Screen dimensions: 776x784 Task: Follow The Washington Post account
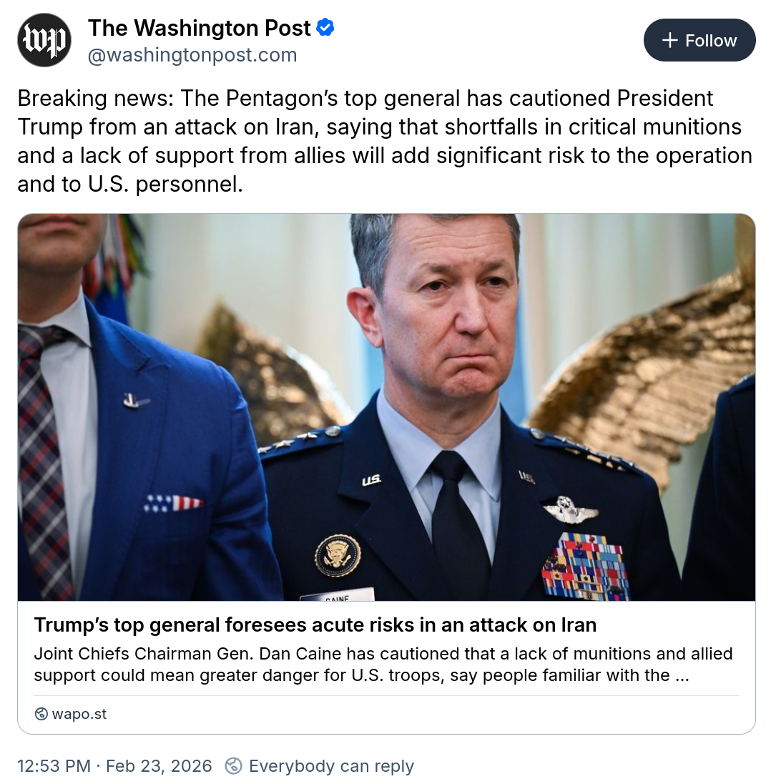coord(699,41)
